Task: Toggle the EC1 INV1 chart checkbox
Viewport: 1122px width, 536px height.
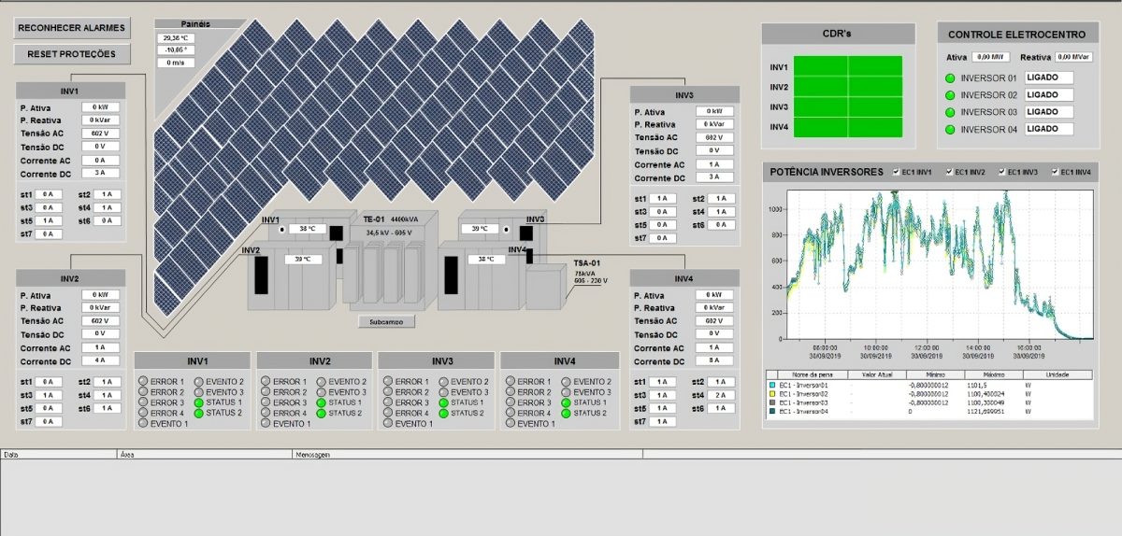Action: pos(897,172)
